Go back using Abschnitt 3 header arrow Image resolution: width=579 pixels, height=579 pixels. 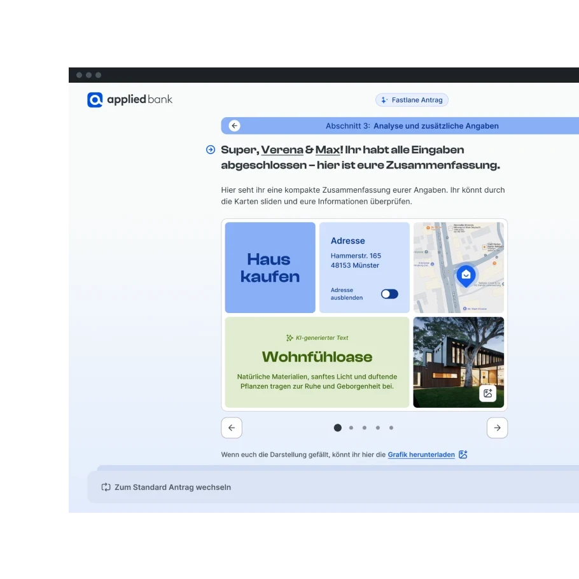234,126
